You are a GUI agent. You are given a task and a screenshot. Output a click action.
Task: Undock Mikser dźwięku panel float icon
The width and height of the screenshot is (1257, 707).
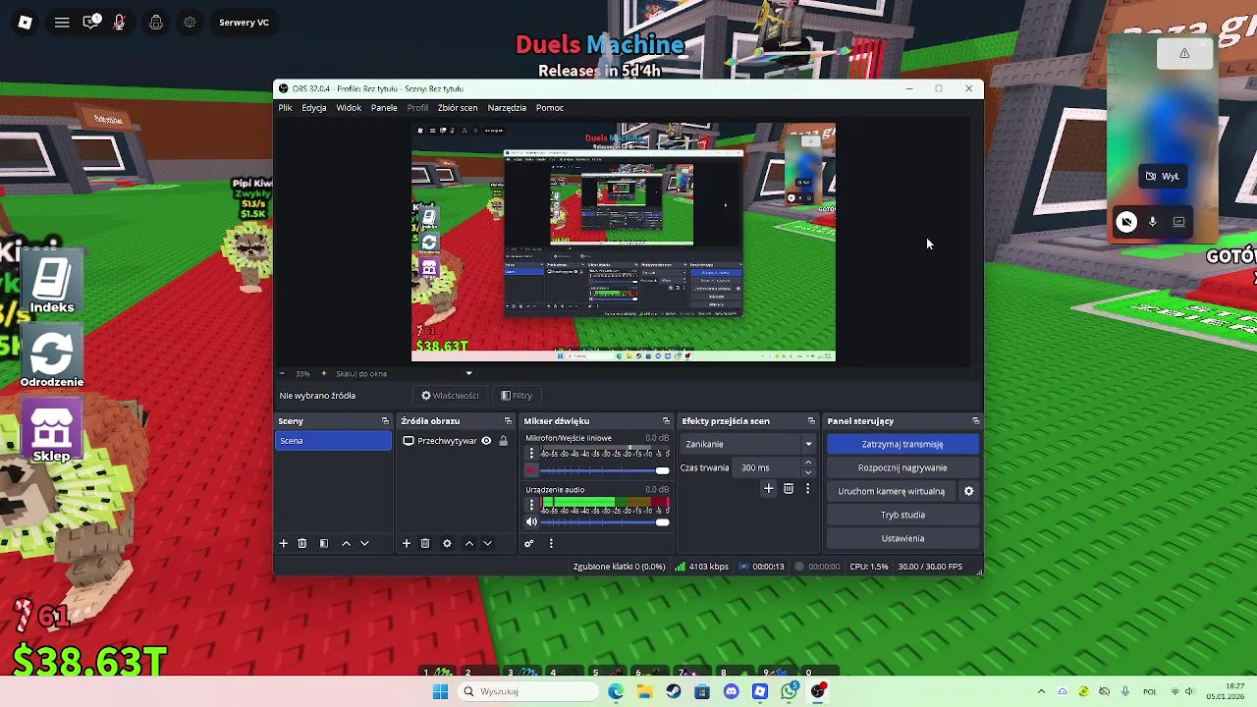pyautogui.click(x=666, y=421)
